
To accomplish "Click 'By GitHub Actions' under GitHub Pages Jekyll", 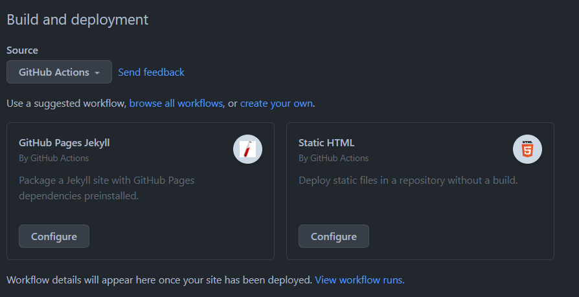I will (54, 159).
